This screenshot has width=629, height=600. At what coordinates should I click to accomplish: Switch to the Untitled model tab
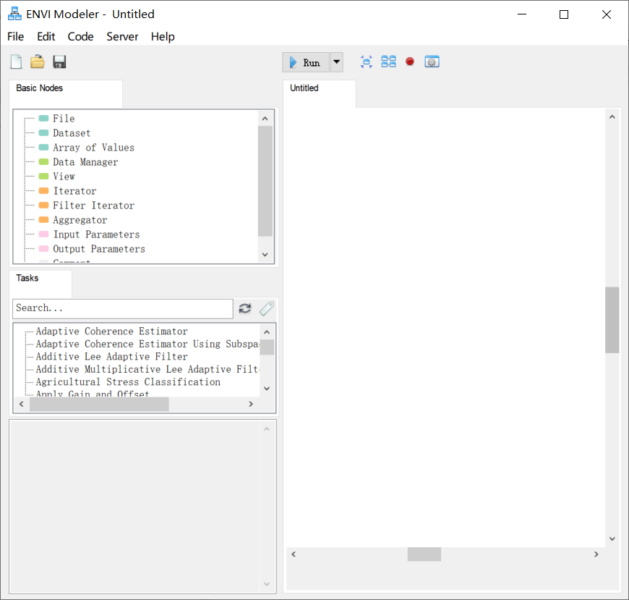coord(304,88)
